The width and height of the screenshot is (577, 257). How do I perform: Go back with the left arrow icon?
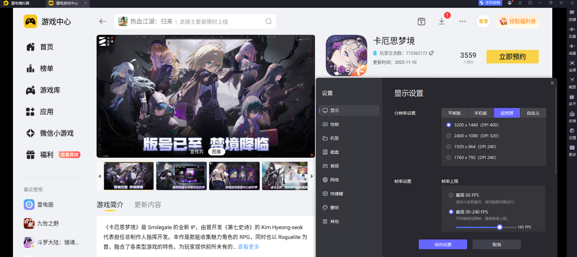103,21
